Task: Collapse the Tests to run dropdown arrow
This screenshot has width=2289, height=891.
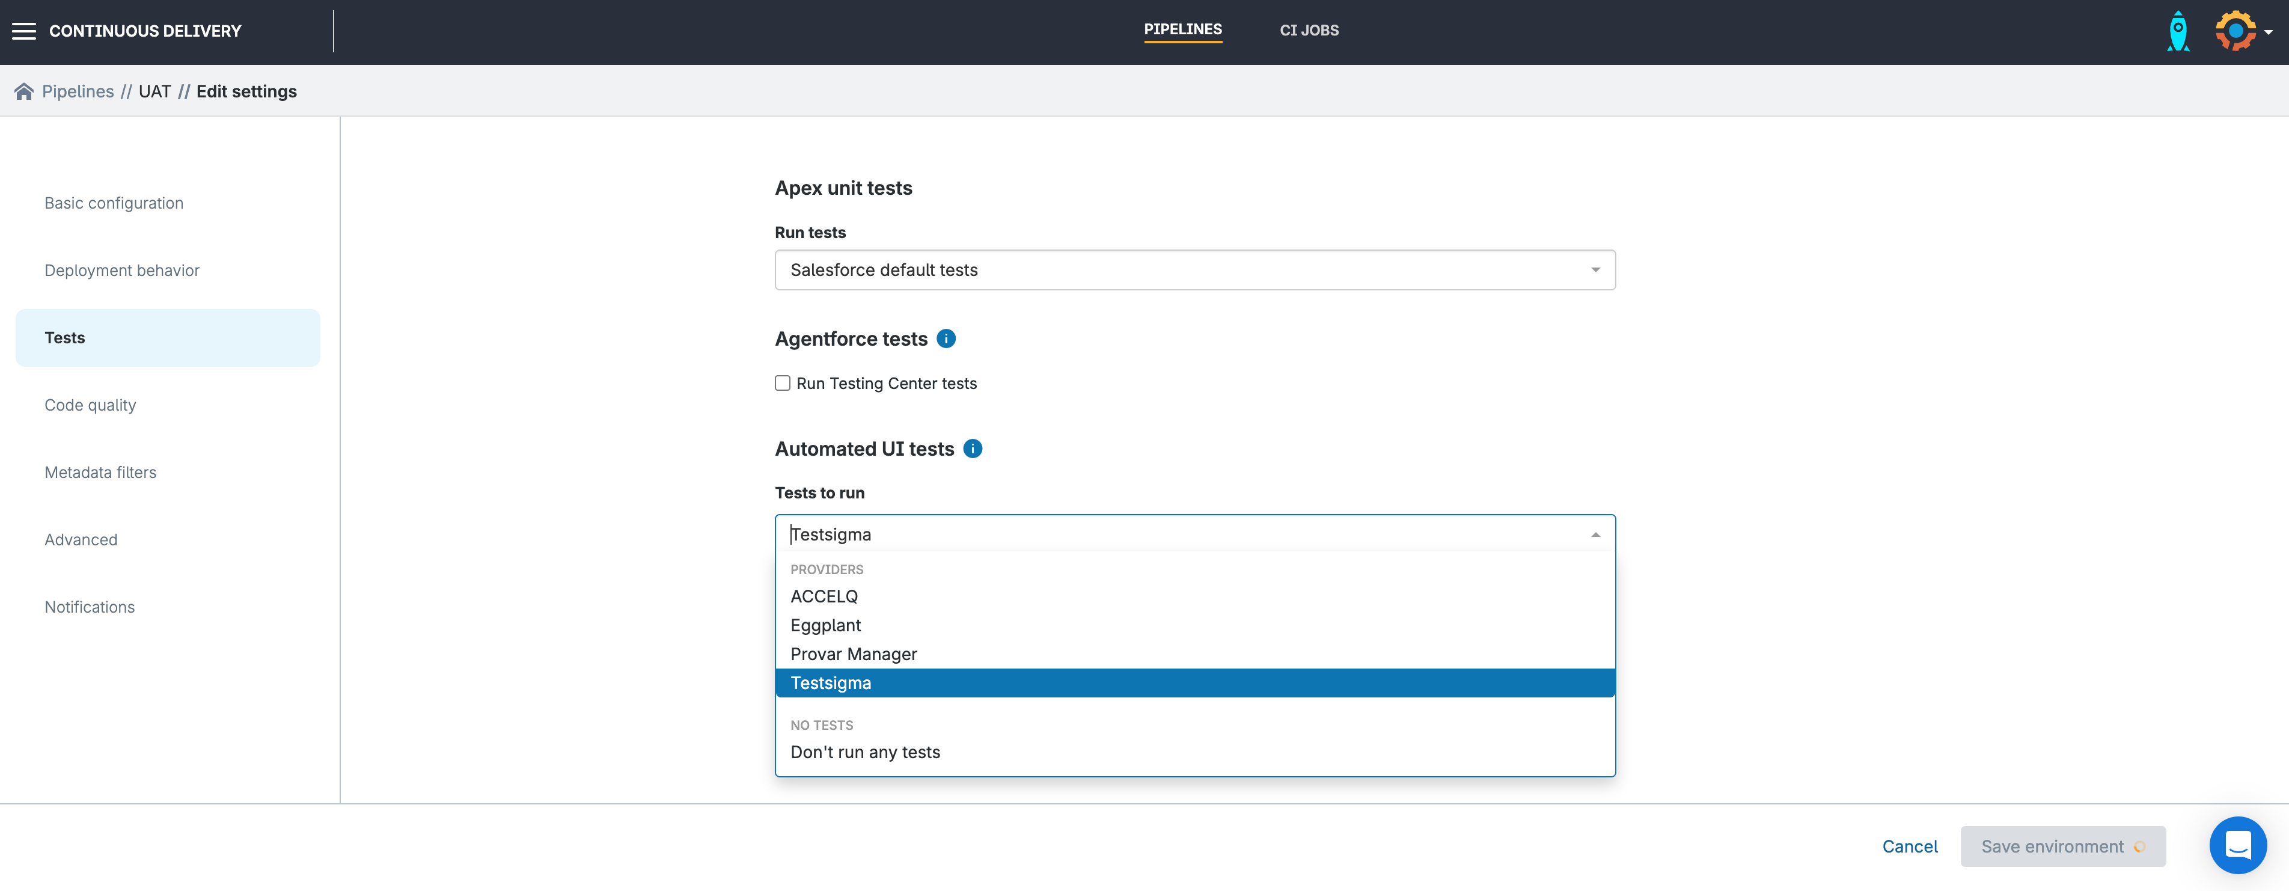Action: (x=1595, y=534)
